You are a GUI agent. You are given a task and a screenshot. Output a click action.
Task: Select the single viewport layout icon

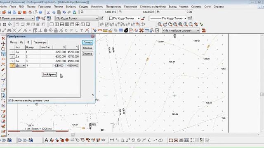[52, 25]
